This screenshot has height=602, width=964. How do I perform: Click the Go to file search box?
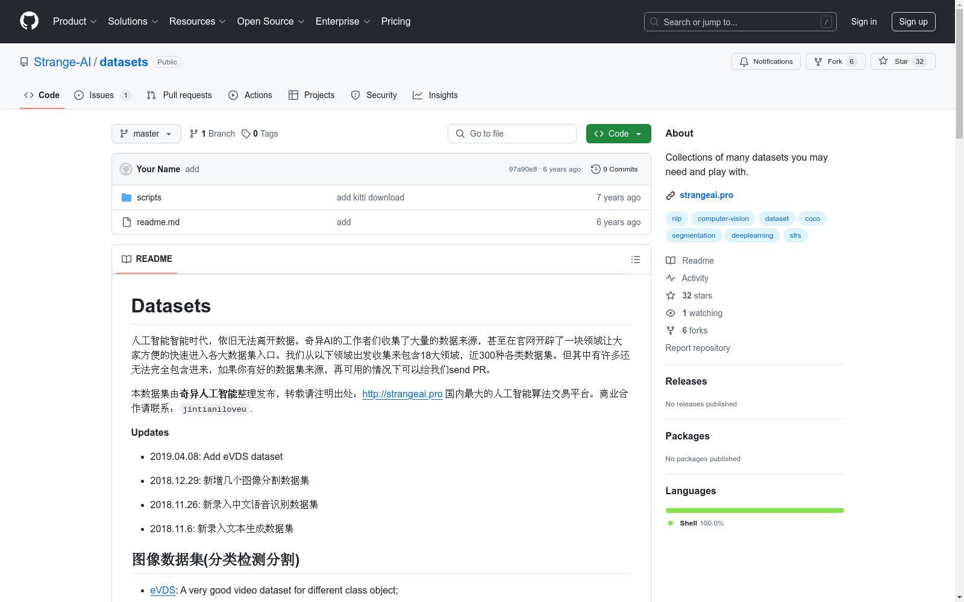click(512, 134)
